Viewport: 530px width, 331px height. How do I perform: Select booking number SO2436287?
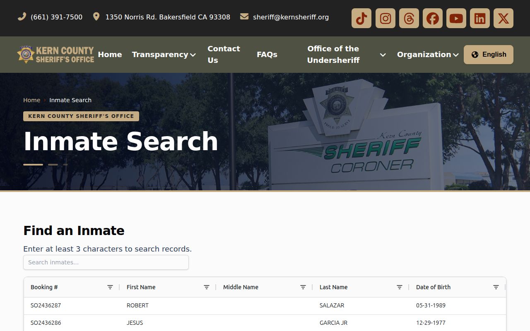coord(46,305)
